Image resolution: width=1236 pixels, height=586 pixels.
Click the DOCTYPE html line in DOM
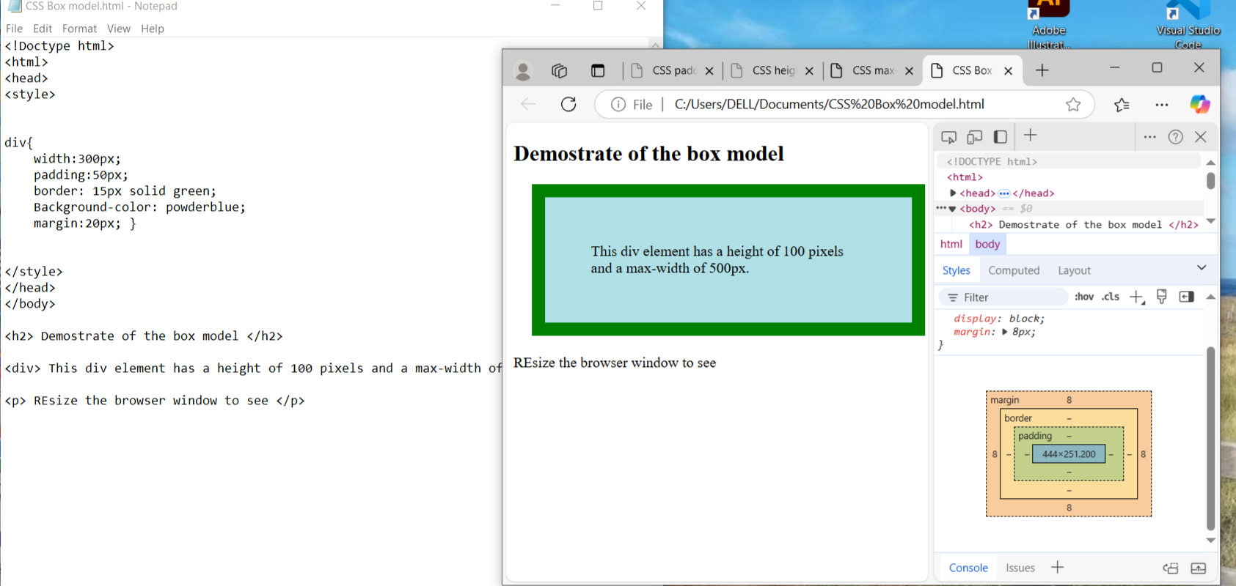(x=992, y=162)
